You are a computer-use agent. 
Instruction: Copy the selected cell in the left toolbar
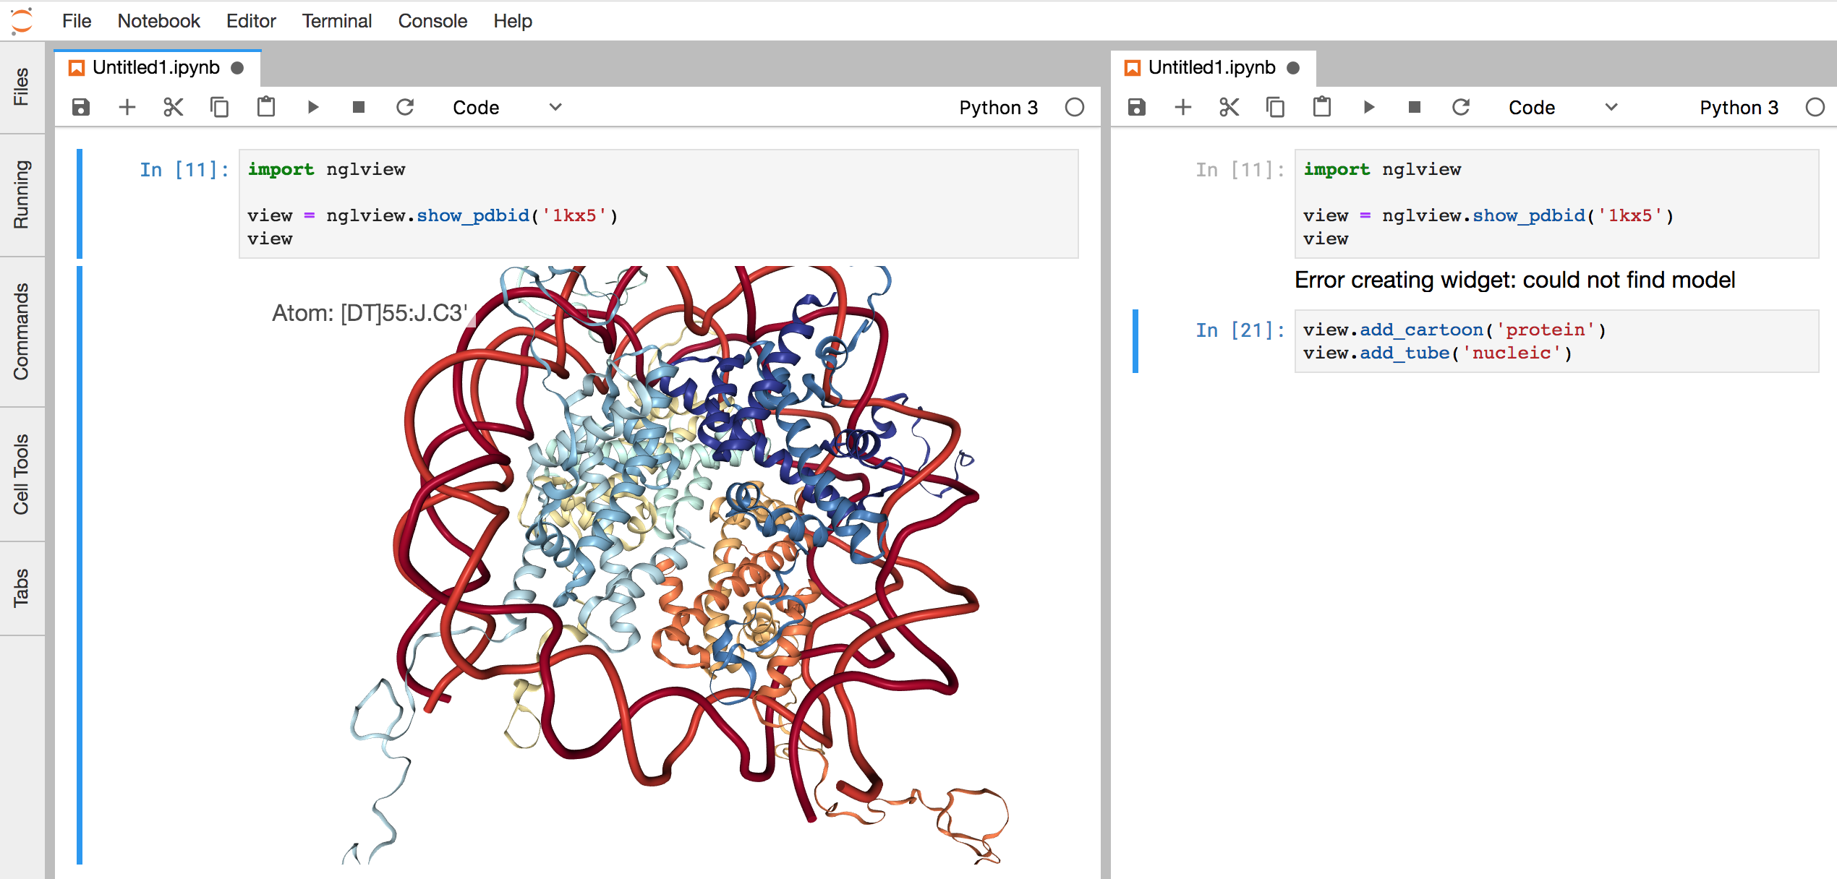219,106
